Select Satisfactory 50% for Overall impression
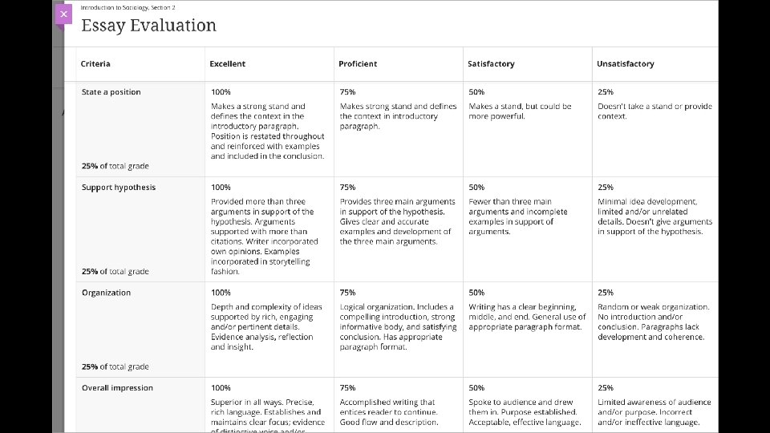Image resolution: width=770 pixels, height=433 pixels. click(528, 405)
